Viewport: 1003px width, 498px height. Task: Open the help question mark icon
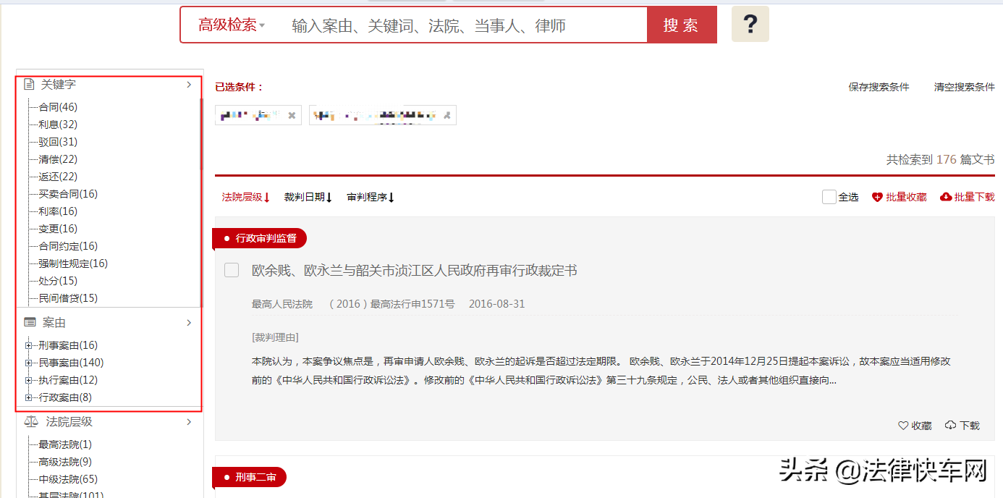[x=750, y=24]
